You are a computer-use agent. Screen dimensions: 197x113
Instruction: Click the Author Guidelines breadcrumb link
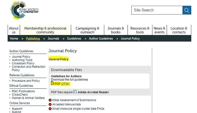(101, 39)
